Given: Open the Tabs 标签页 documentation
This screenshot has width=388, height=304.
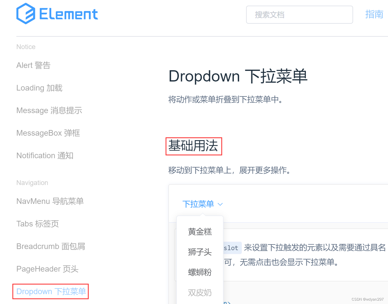Looking at the screenshot, I should (37, 224).
